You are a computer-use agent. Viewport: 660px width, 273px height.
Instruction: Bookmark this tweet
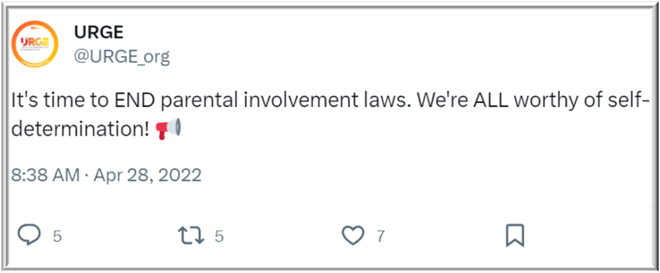515,235
